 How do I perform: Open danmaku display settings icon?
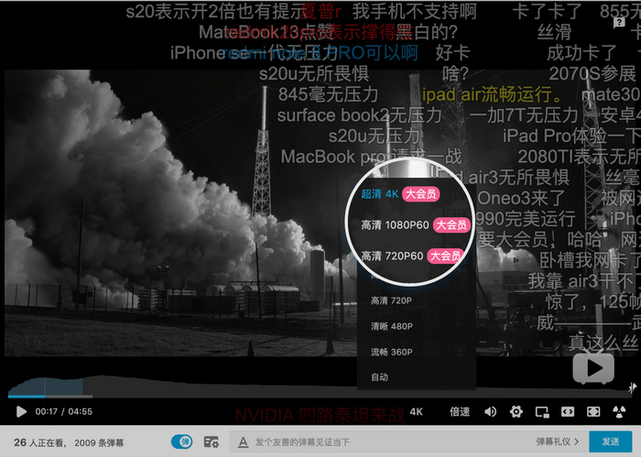[x=211, y=441]
